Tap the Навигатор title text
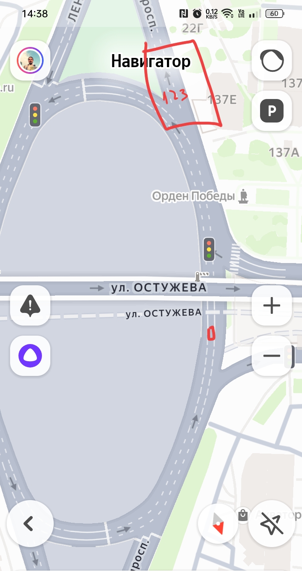The height and width of the screenshot is (571, 302). click(151, 61)
